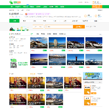Click the QR code in left sidebar
Screen dimensions: 109x109
coord(14,65)
